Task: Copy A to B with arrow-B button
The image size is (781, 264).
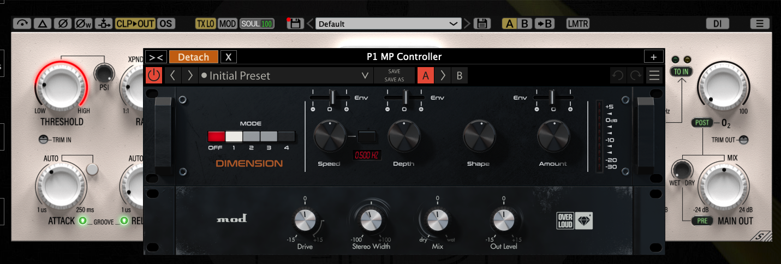Action: [544, 23]
